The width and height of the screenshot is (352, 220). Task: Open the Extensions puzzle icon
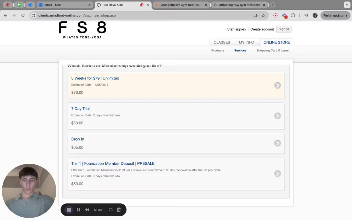[293, 16]
